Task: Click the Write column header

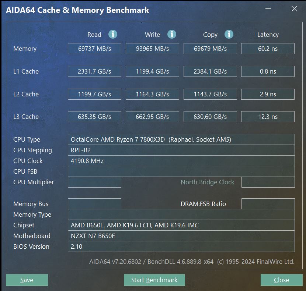Action: click(152, 35)
